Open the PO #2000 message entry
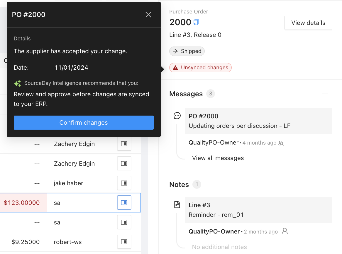Screen dimensions: 342x254 [258, 121]
